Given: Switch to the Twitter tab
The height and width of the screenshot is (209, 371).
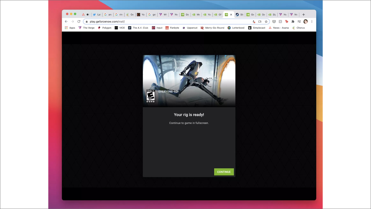Looking at the screenshot, I should 97,15.
